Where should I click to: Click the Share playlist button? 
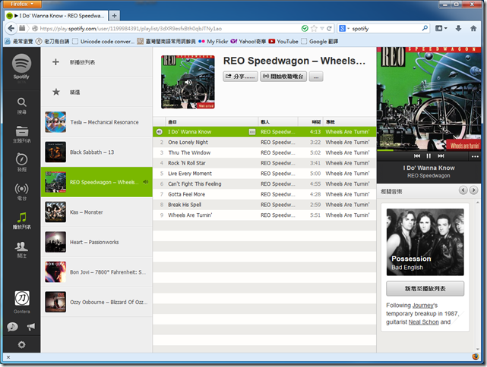tap(240, 77)
